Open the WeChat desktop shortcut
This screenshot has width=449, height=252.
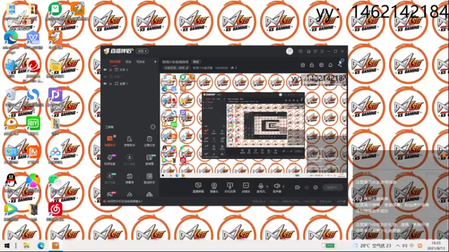[55, 181]
